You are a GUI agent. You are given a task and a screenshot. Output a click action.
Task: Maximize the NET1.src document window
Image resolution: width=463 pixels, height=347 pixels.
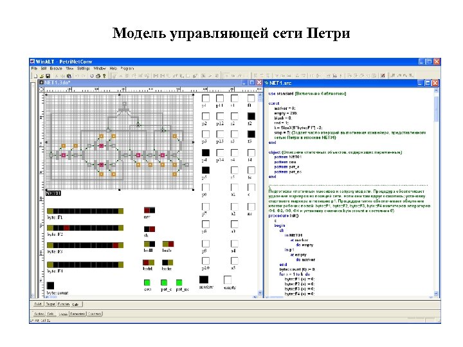[x=428, y=83]
